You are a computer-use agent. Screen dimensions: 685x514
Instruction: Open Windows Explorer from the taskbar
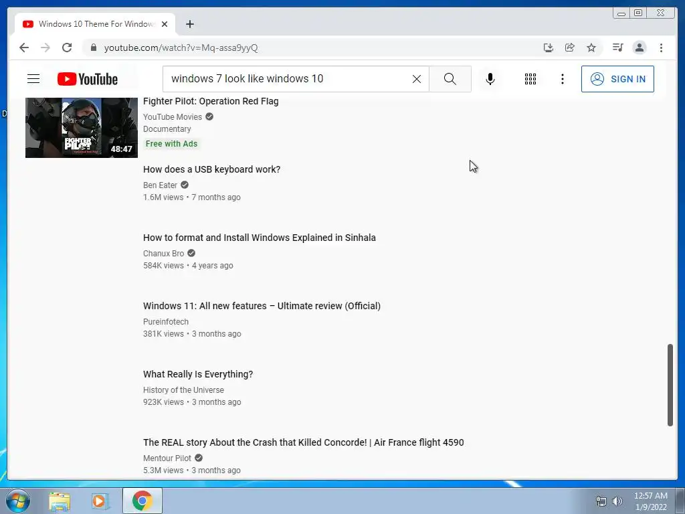[60, 501]
